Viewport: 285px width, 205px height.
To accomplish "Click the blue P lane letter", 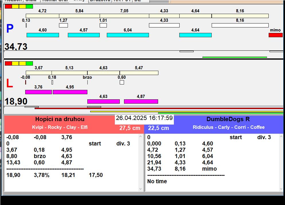I will [x=10, y=29].
